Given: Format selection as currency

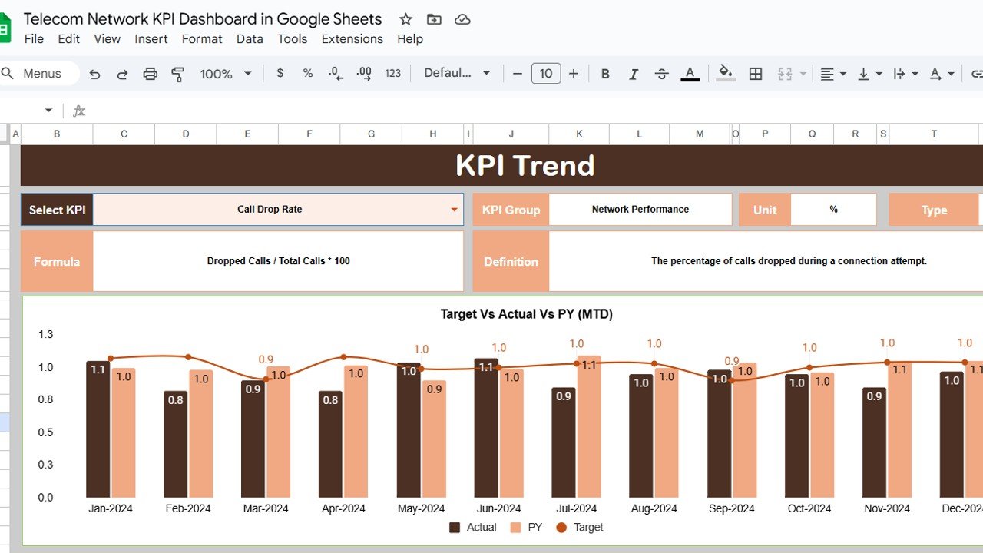Looking at the screenshot, I should 280,73.
